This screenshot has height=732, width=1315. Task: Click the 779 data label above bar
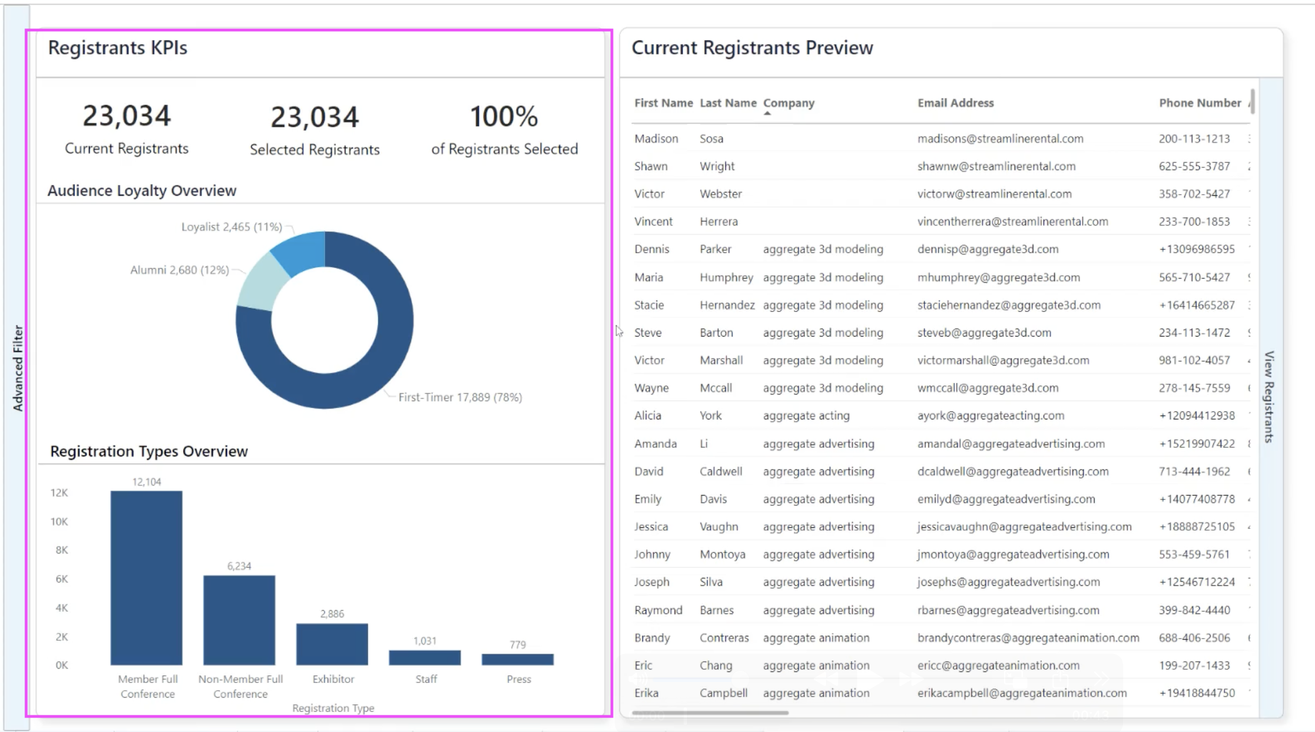point(517,645)
